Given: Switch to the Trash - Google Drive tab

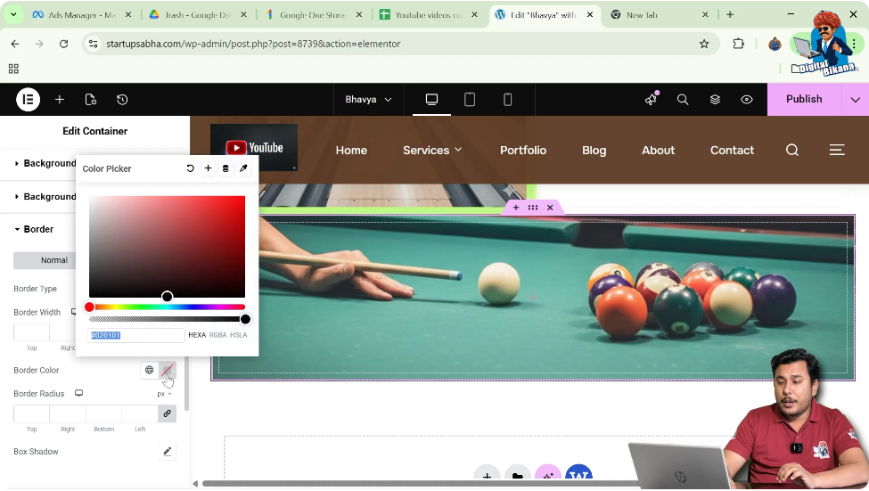Looking at the screenshot, I should coord(197,15).
